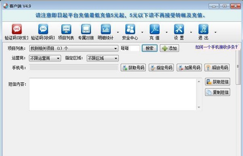243x156 pixels.
Task: Open the 设置 tools icon
Action: 179,29
